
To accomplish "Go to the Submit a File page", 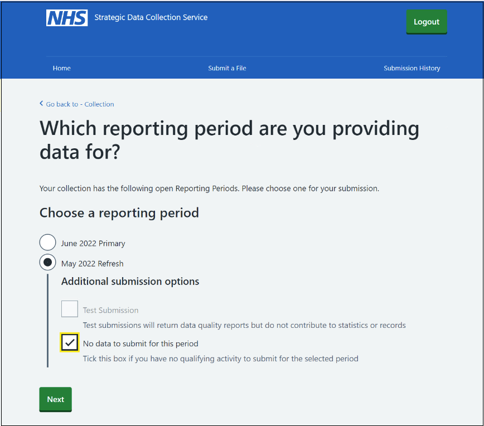I will [227, 68].
